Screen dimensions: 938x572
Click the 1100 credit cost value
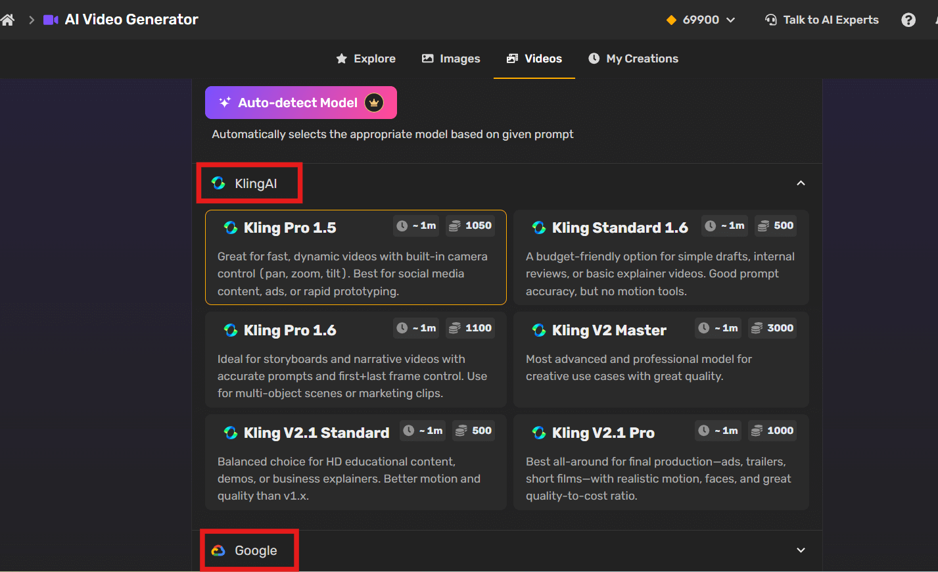[x=479, y=328]
